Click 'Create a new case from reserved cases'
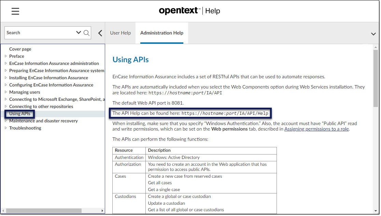This screenshot has width=381, height=216. [x=185, y=176]
